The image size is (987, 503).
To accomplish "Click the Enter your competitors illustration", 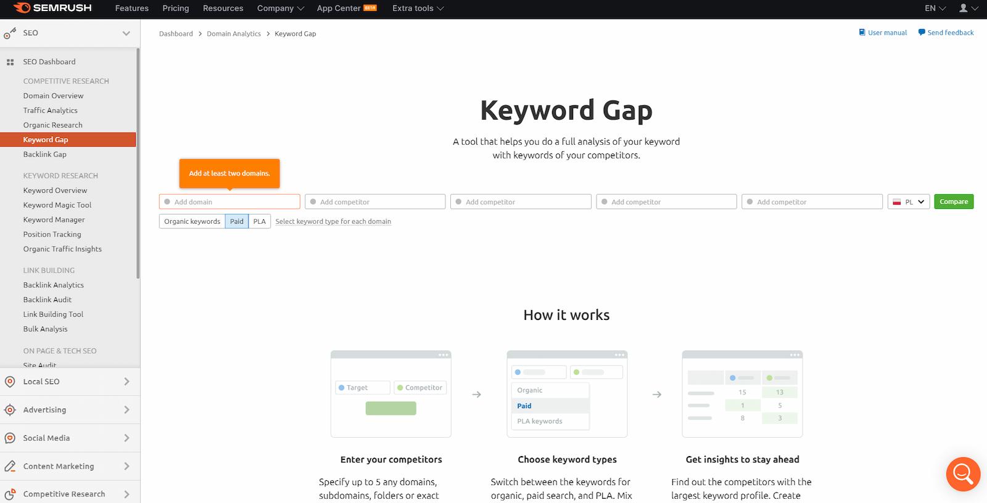I will (x=391, y=394).
